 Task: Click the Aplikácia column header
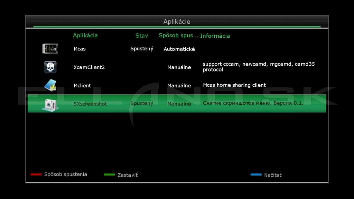click(x=85, y=36)
